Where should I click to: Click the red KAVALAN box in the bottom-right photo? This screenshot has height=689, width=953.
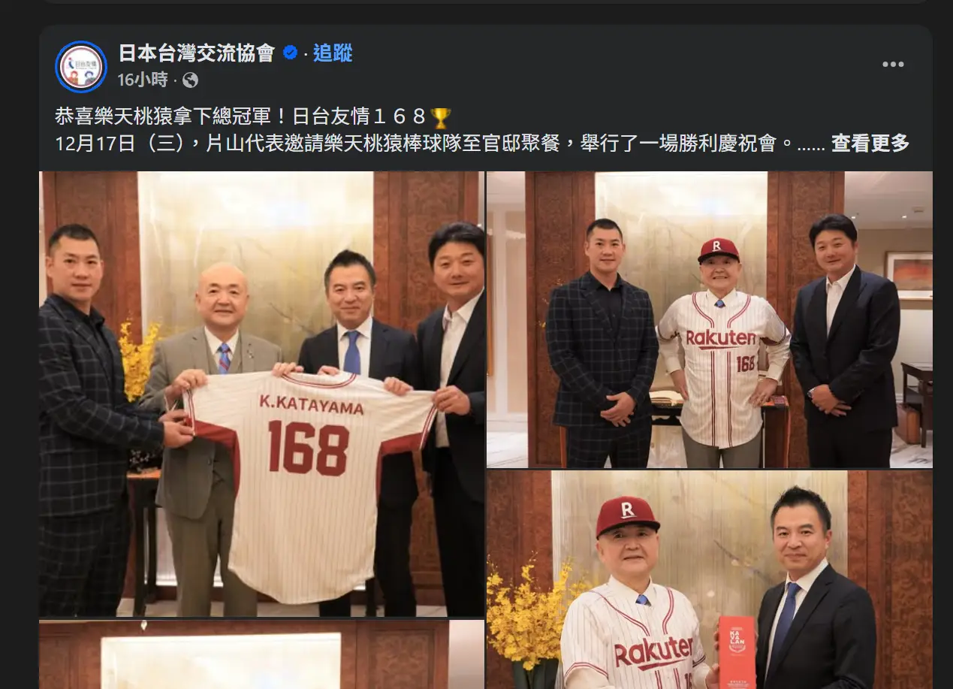(737, 652)
